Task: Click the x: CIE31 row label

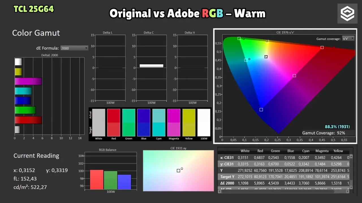Action: [x=227, y=158]
